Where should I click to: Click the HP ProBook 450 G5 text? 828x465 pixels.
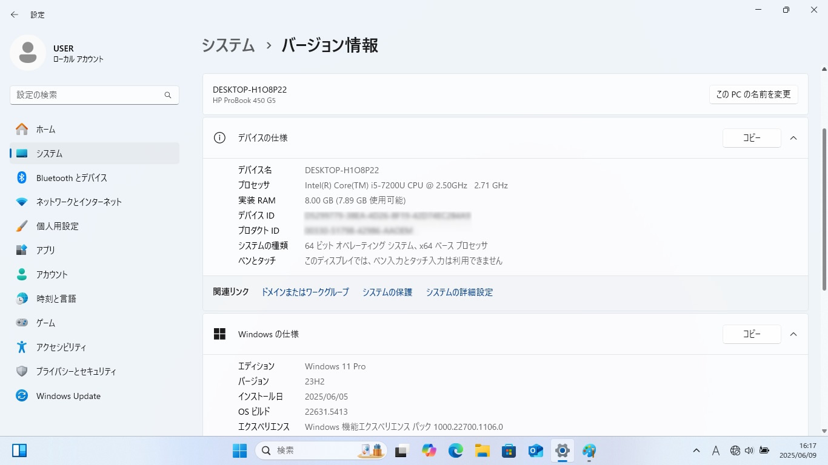(244, 101)
